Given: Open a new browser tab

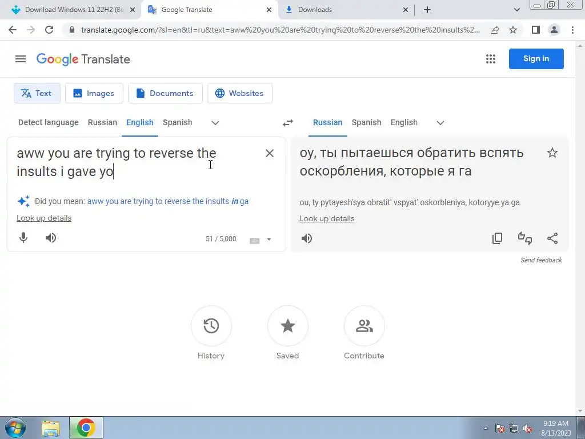Looking at the screenshot, I should click(x=427, y=10).
